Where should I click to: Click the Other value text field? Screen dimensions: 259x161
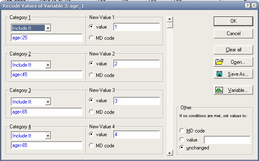pos(227,140)
